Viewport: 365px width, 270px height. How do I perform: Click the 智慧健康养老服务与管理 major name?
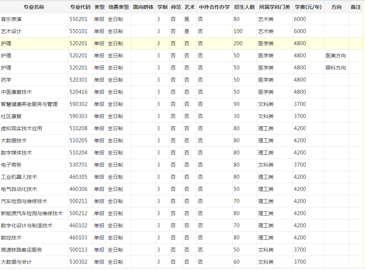tap(29, 104)
